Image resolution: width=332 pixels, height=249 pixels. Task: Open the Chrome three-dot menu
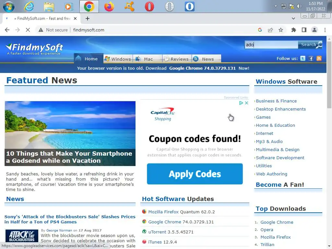325,30
